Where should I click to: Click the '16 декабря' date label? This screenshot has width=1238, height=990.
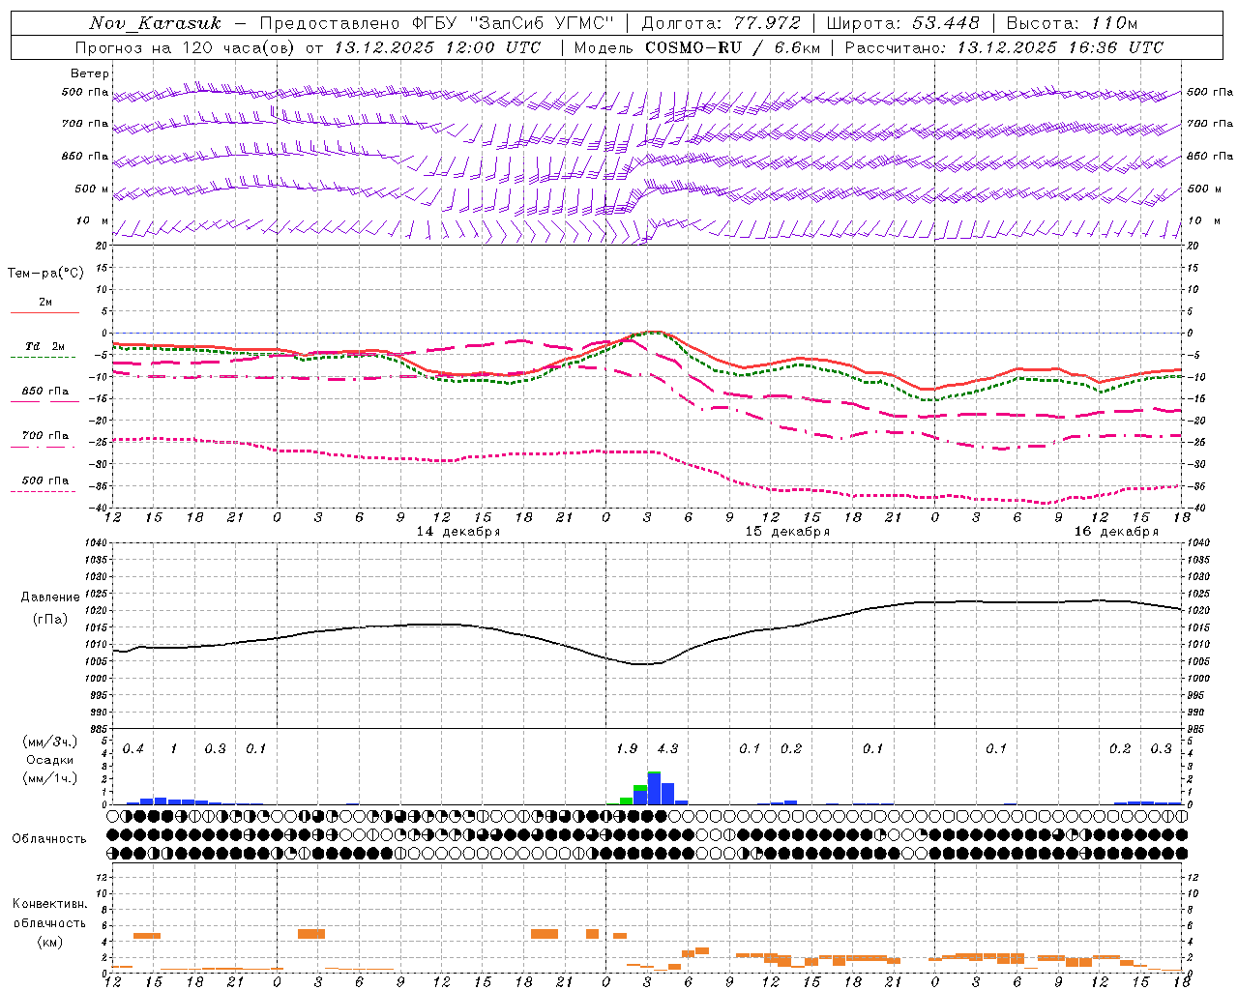1116,532
